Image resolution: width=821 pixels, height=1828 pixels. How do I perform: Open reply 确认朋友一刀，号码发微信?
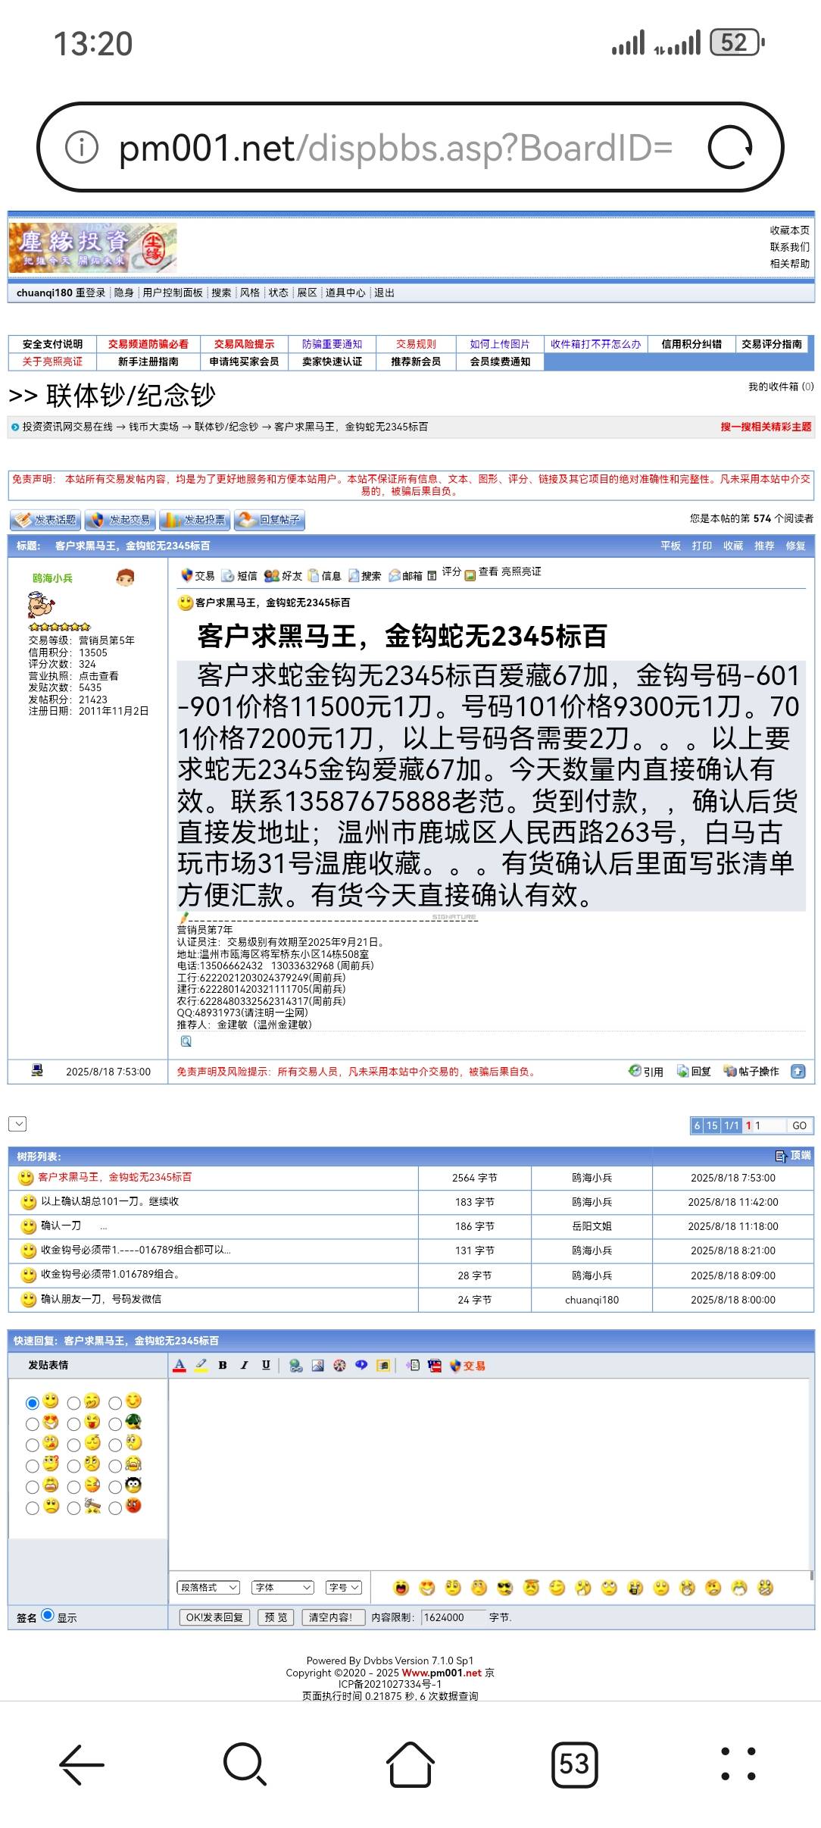(x=101, y=1299)
